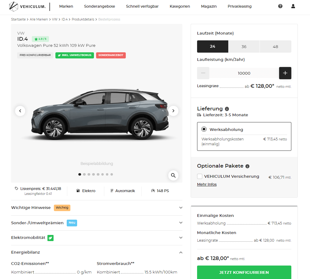The height and width of the screenshot is (279, 310).
Task: Click the Leasingfaktor 0.41 text
Action: tap(38, 194)
